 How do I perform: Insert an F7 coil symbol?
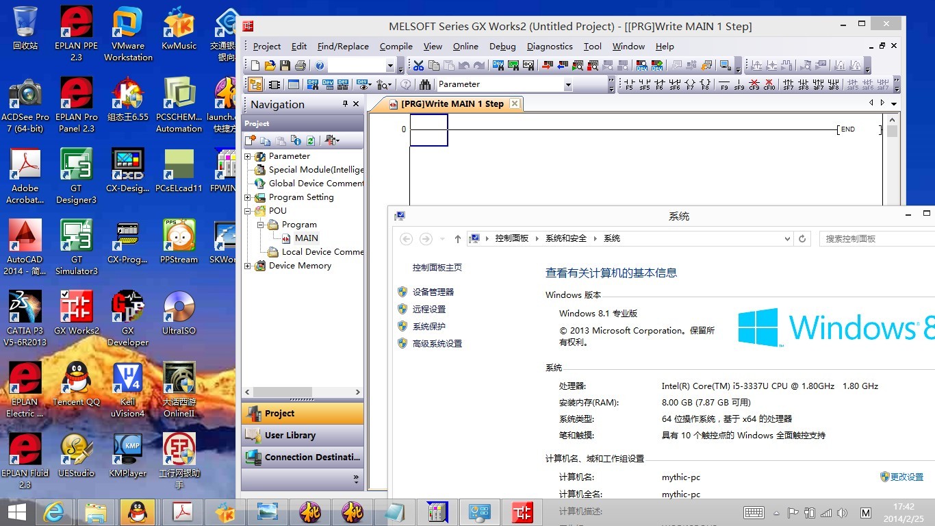(690, 84)
